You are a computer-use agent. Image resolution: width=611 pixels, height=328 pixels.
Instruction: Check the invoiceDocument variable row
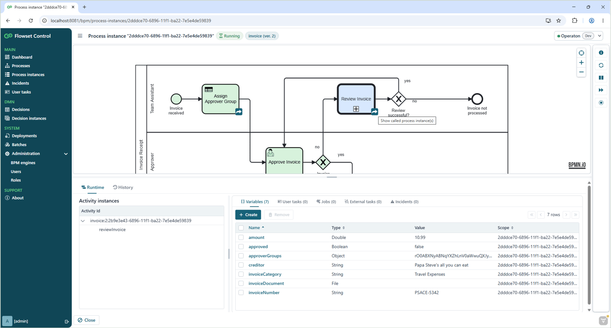(x=241, y=283)
